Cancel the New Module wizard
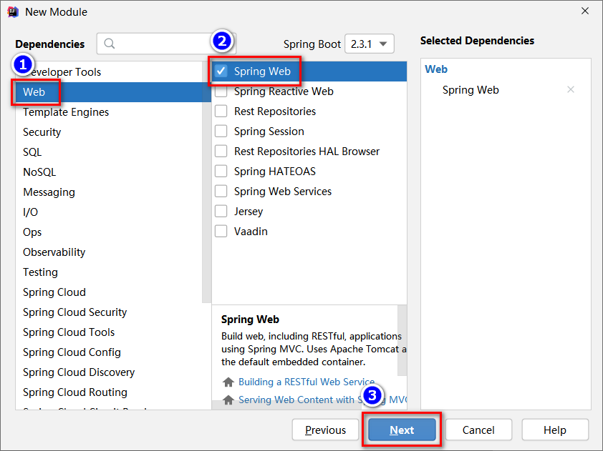This screenshot has width=603, height=451. (478, 430)
